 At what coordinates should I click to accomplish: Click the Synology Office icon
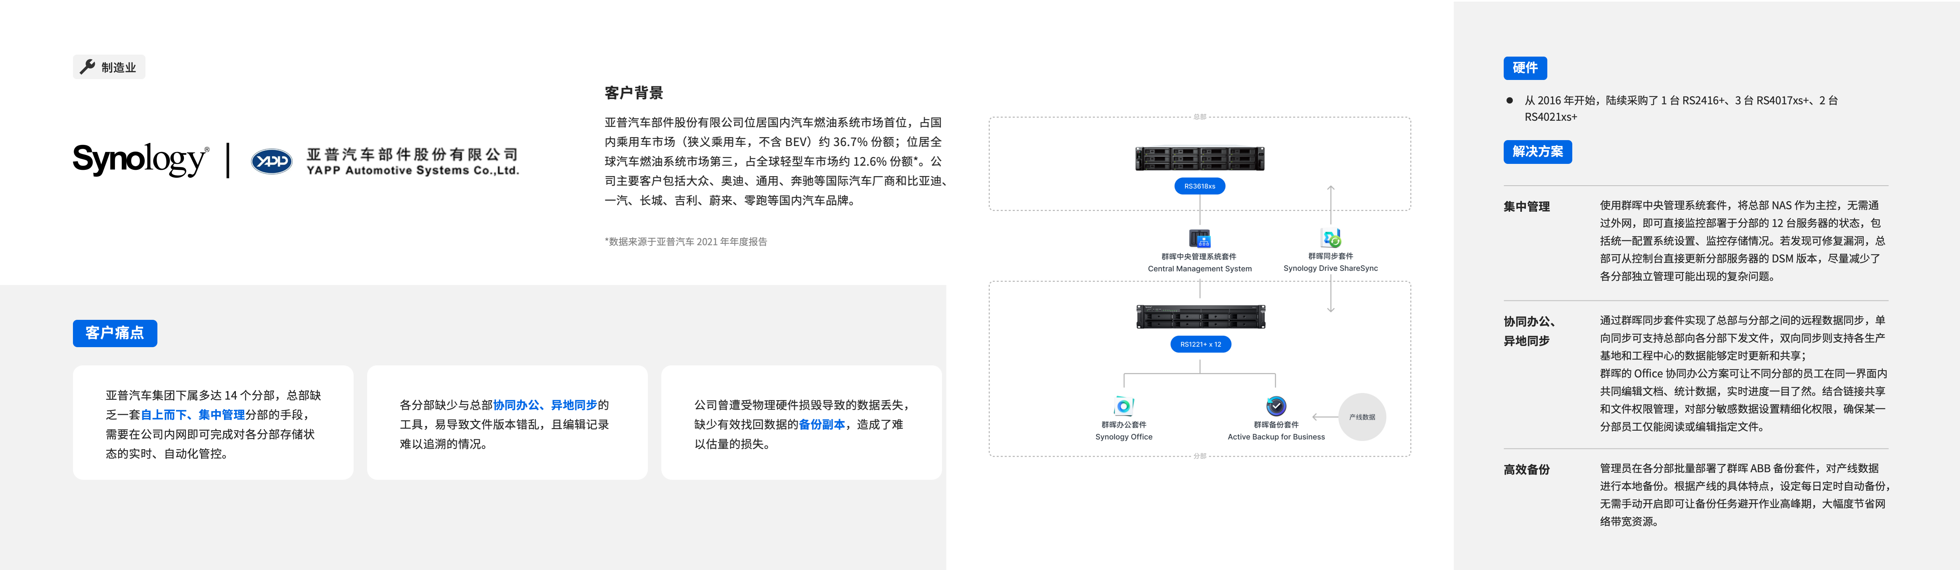coord(1124,406)
